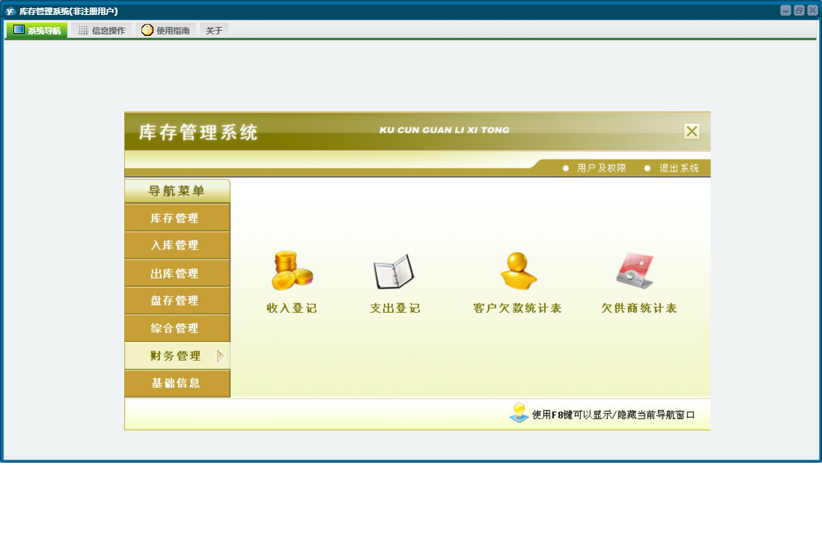Click the F8 hint text at the bottom
Viewport: 822px width, 536px height.
click(x=613, y=414)
